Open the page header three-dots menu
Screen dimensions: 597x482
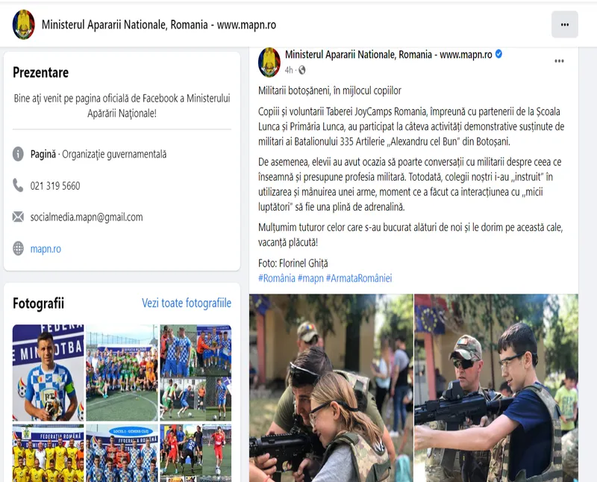[x=565, y=25]
